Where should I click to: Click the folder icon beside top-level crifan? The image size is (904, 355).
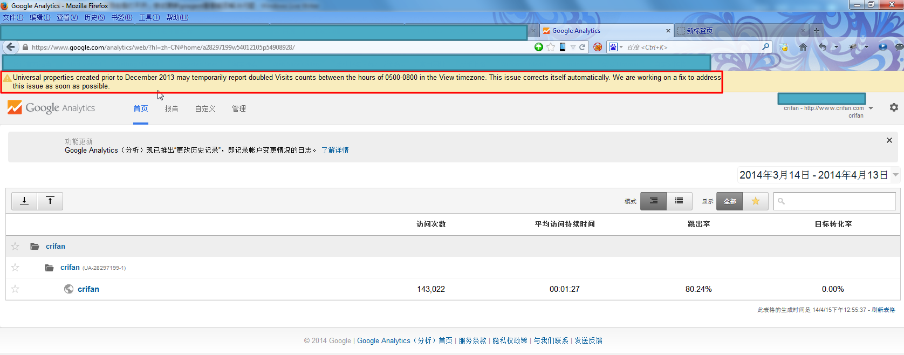pyautogui.click(x=35, y=246)
